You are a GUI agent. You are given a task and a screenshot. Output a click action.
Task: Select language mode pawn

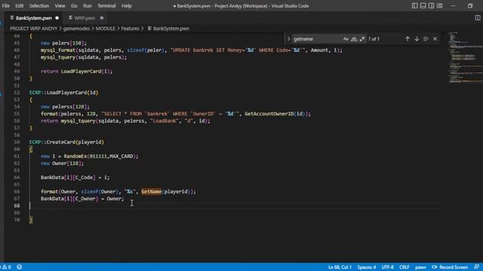[x=420, y=267]
